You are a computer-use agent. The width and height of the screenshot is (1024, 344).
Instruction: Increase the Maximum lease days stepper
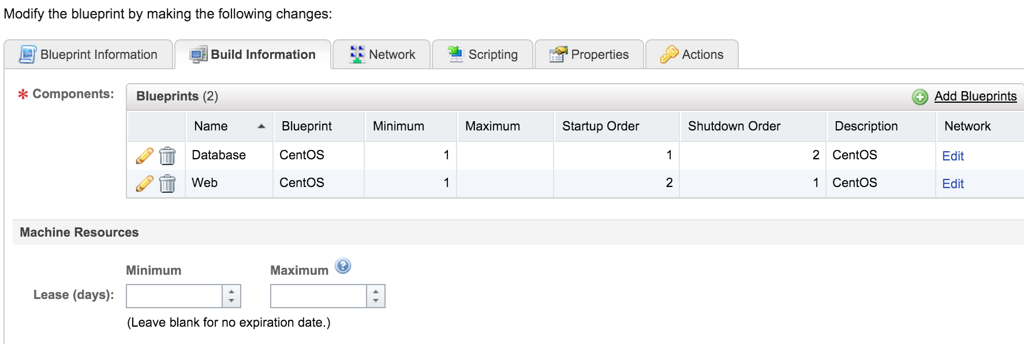pyautogui.click(x=376, y=291)
